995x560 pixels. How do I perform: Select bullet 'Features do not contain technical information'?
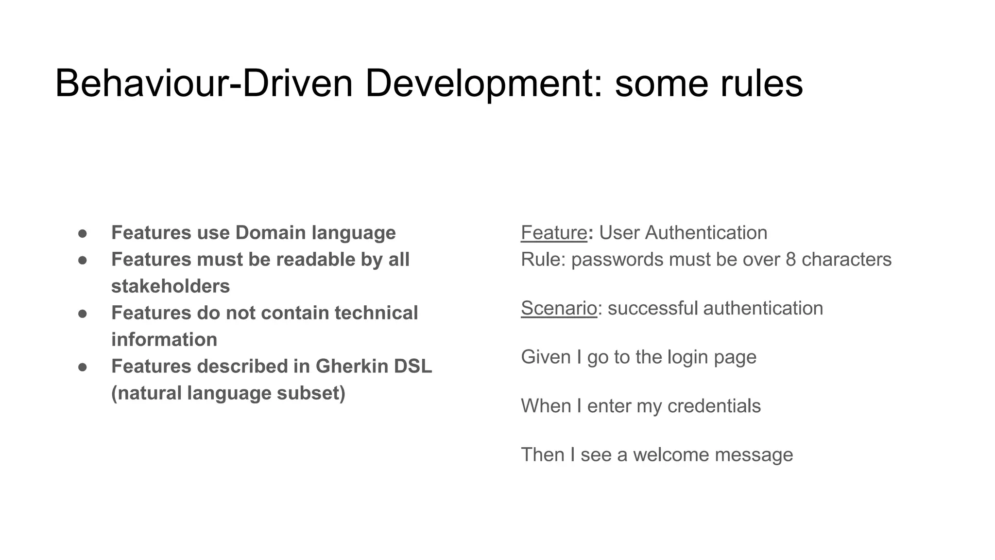point(265,326)
